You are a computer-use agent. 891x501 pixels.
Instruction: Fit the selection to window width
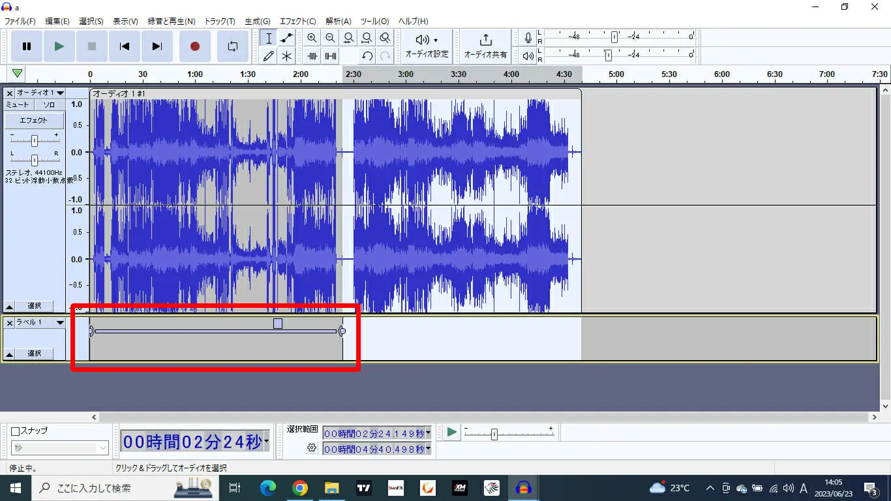(349, 38)
